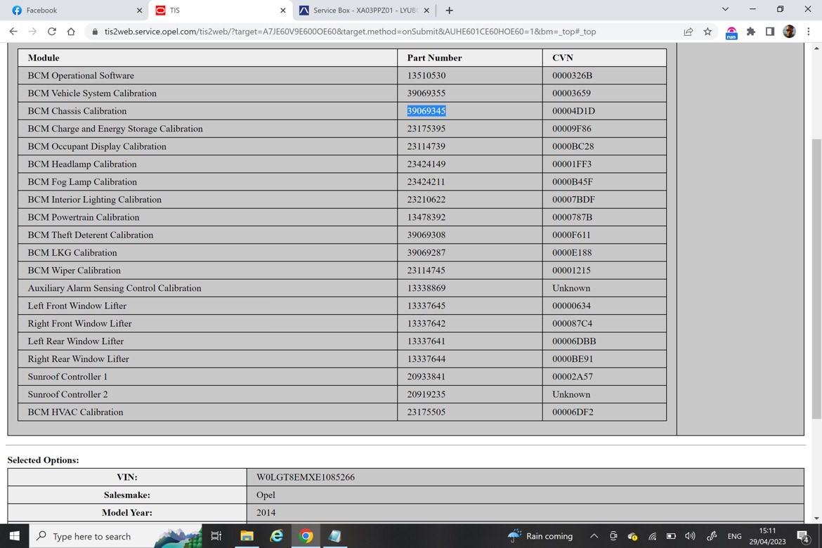Go back to previous page
Image resolution: width=822 pixels, height=548 pixels.
click(13, 32)
